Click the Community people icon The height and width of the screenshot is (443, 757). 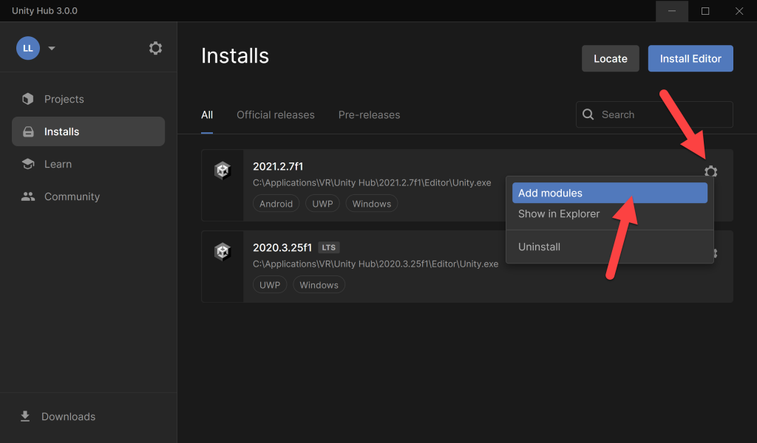[x=28, y=196]
